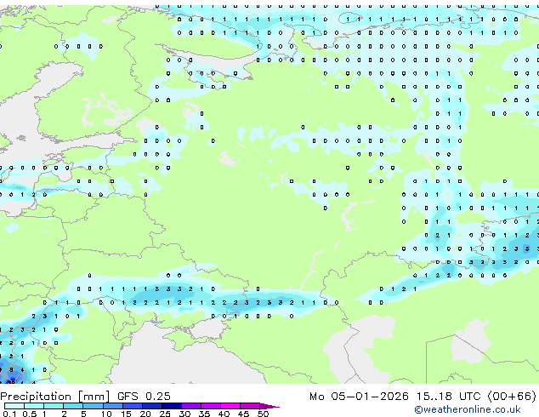Click the legend label '25'
This screenshot has height=417, width=539.
[165, 414]
